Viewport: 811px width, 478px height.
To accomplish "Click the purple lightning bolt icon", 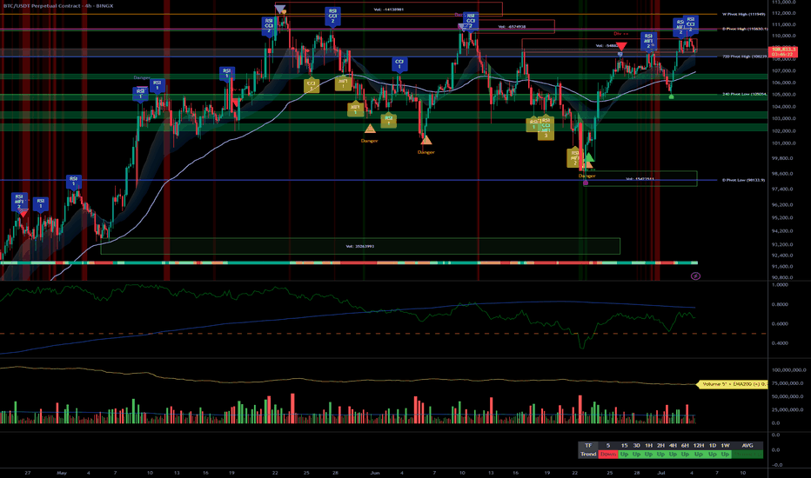I will click(695, 276).
